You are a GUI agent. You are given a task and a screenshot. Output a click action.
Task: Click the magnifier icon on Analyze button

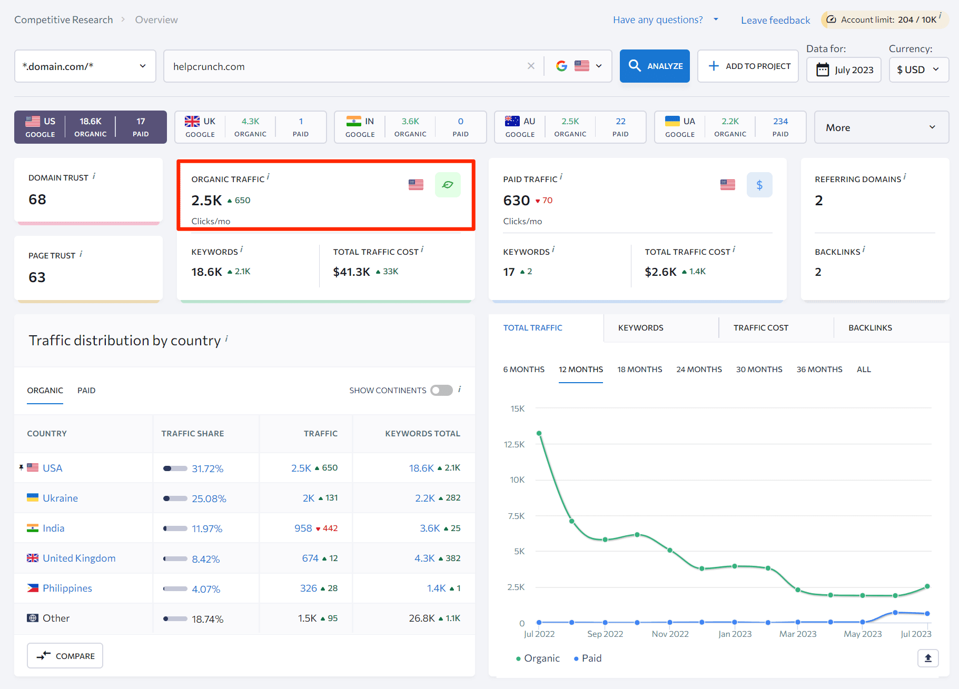pos(635,66)
